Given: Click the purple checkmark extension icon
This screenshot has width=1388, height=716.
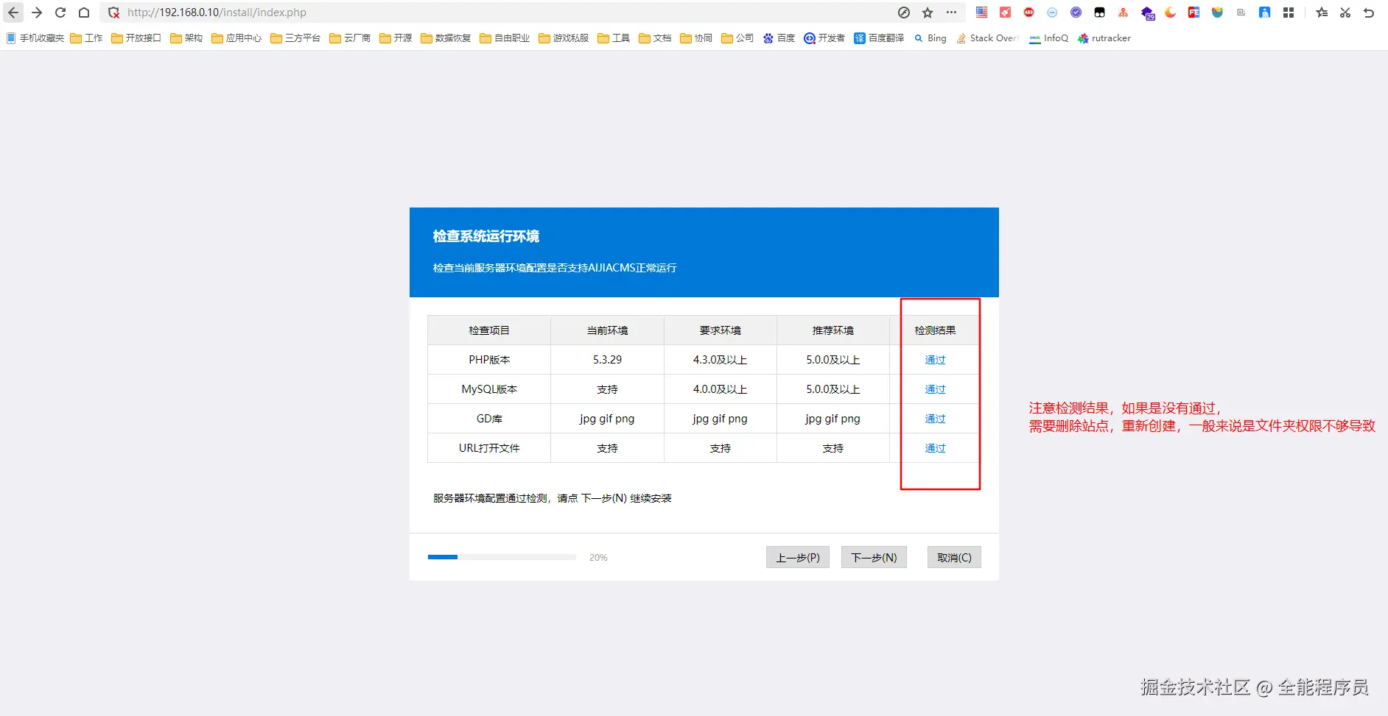Looking at the screenshot, I should (1076, 13).
